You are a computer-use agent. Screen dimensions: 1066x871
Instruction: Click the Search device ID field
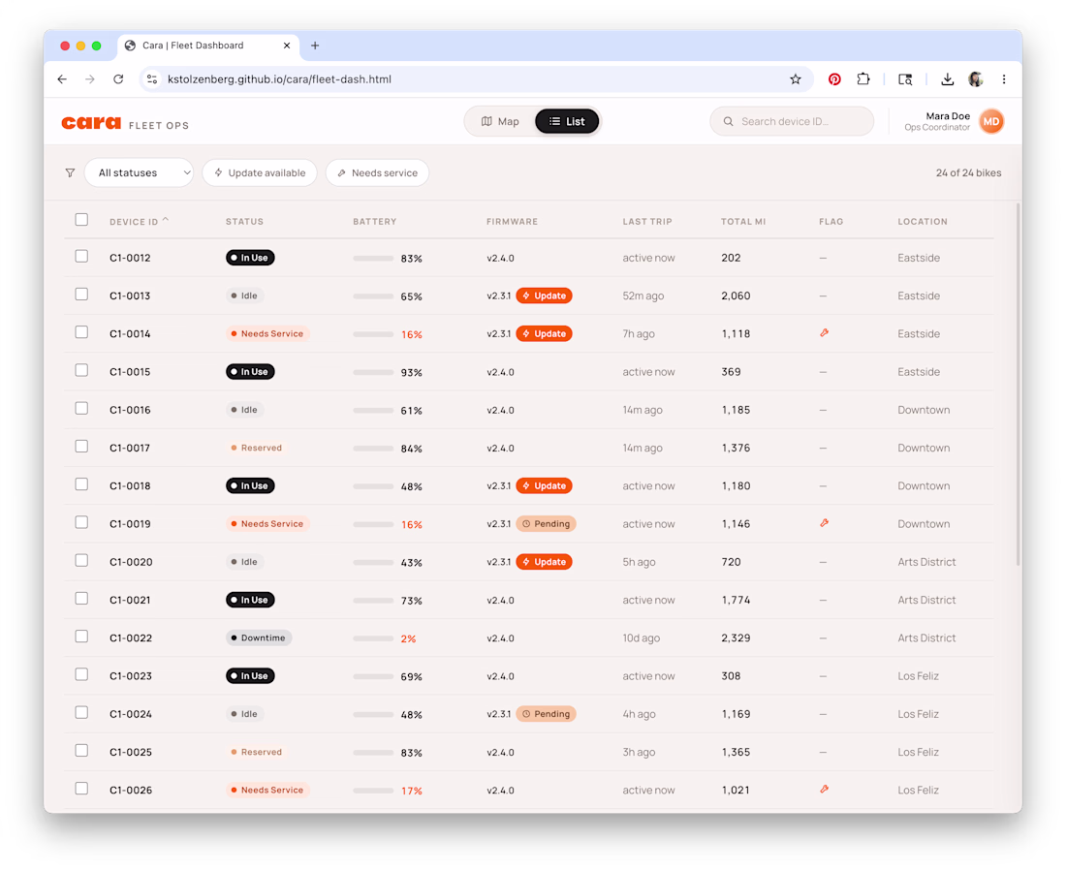(x=792, y=122)
